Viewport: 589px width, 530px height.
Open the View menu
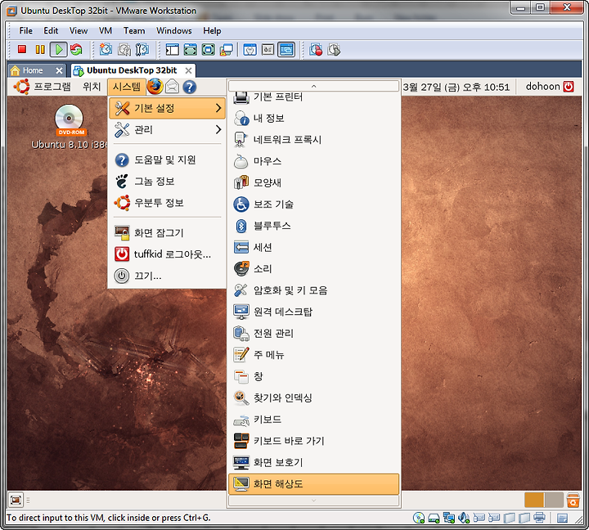(79, 31)
